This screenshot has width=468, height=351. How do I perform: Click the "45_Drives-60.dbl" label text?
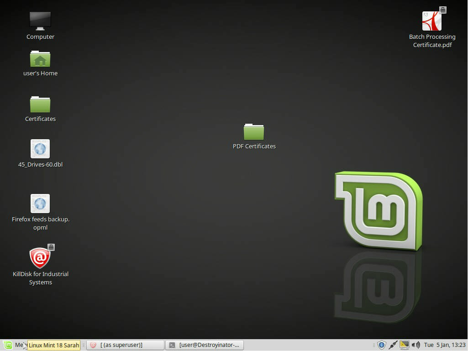point(40,164)
